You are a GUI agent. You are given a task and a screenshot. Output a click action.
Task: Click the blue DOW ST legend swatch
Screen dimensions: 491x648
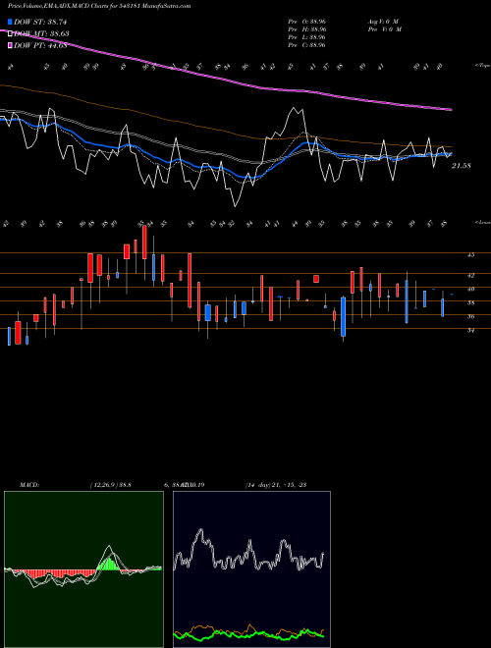(11, 22)
